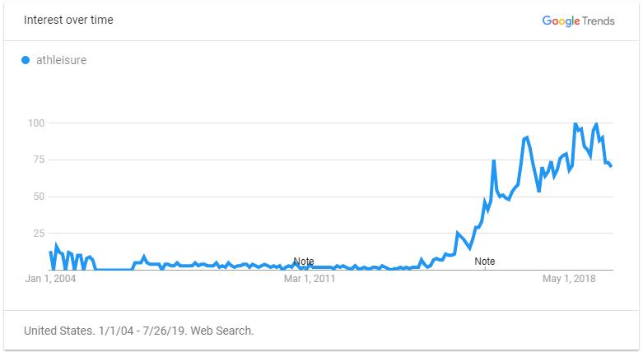Click the Jan 1, 2004 axis label
Screen dimensions: 643x352
[x=50, y=279]
